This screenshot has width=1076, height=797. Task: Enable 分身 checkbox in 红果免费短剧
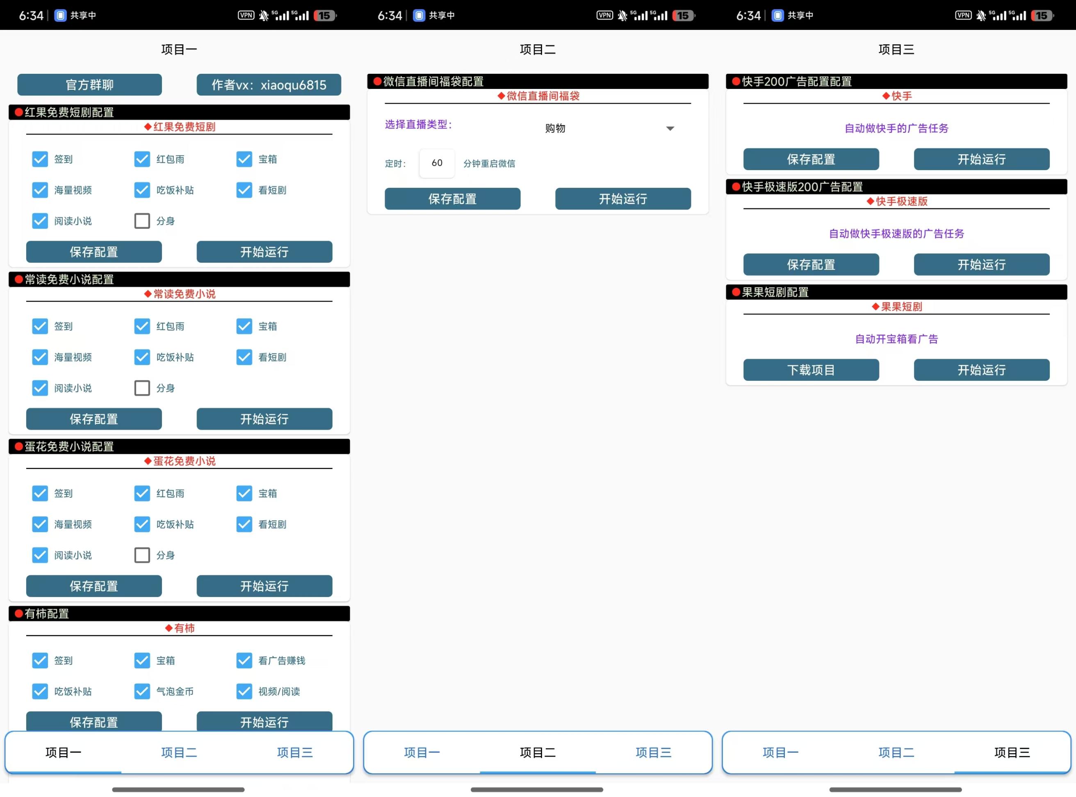pos(142,221)
